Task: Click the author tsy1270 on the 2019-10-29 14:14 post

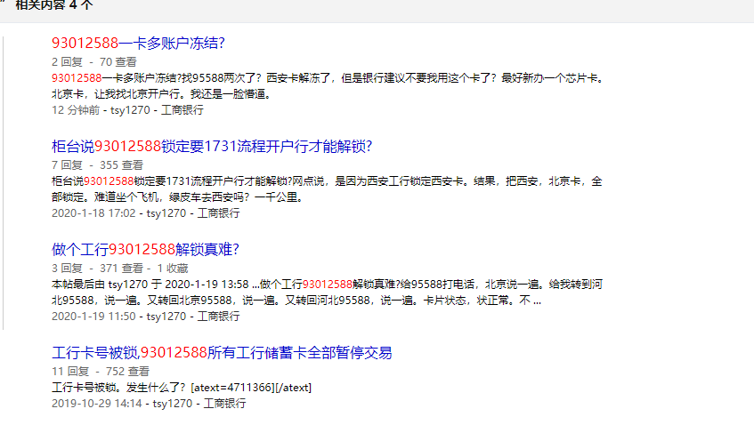Action: point(172,403)
